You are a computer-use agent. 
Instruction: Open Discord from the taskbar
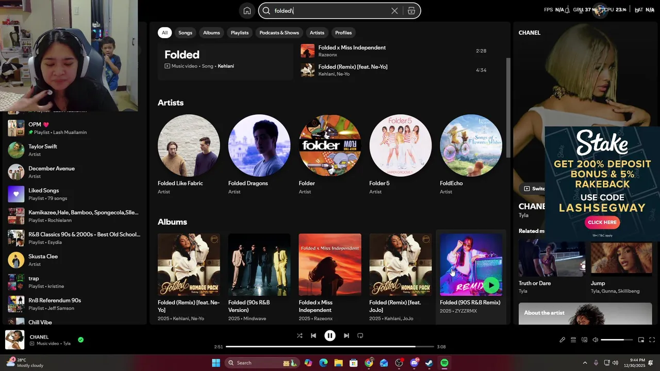[414, 363]
